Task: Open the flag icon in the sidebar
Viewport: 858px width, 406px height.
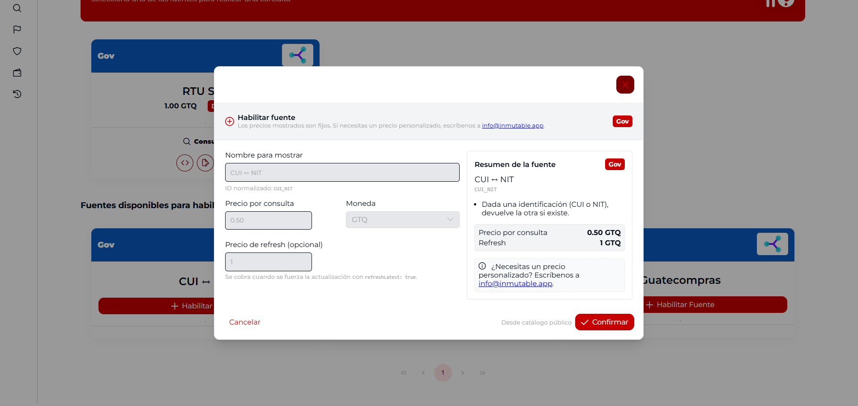Action: click(17, 30)
